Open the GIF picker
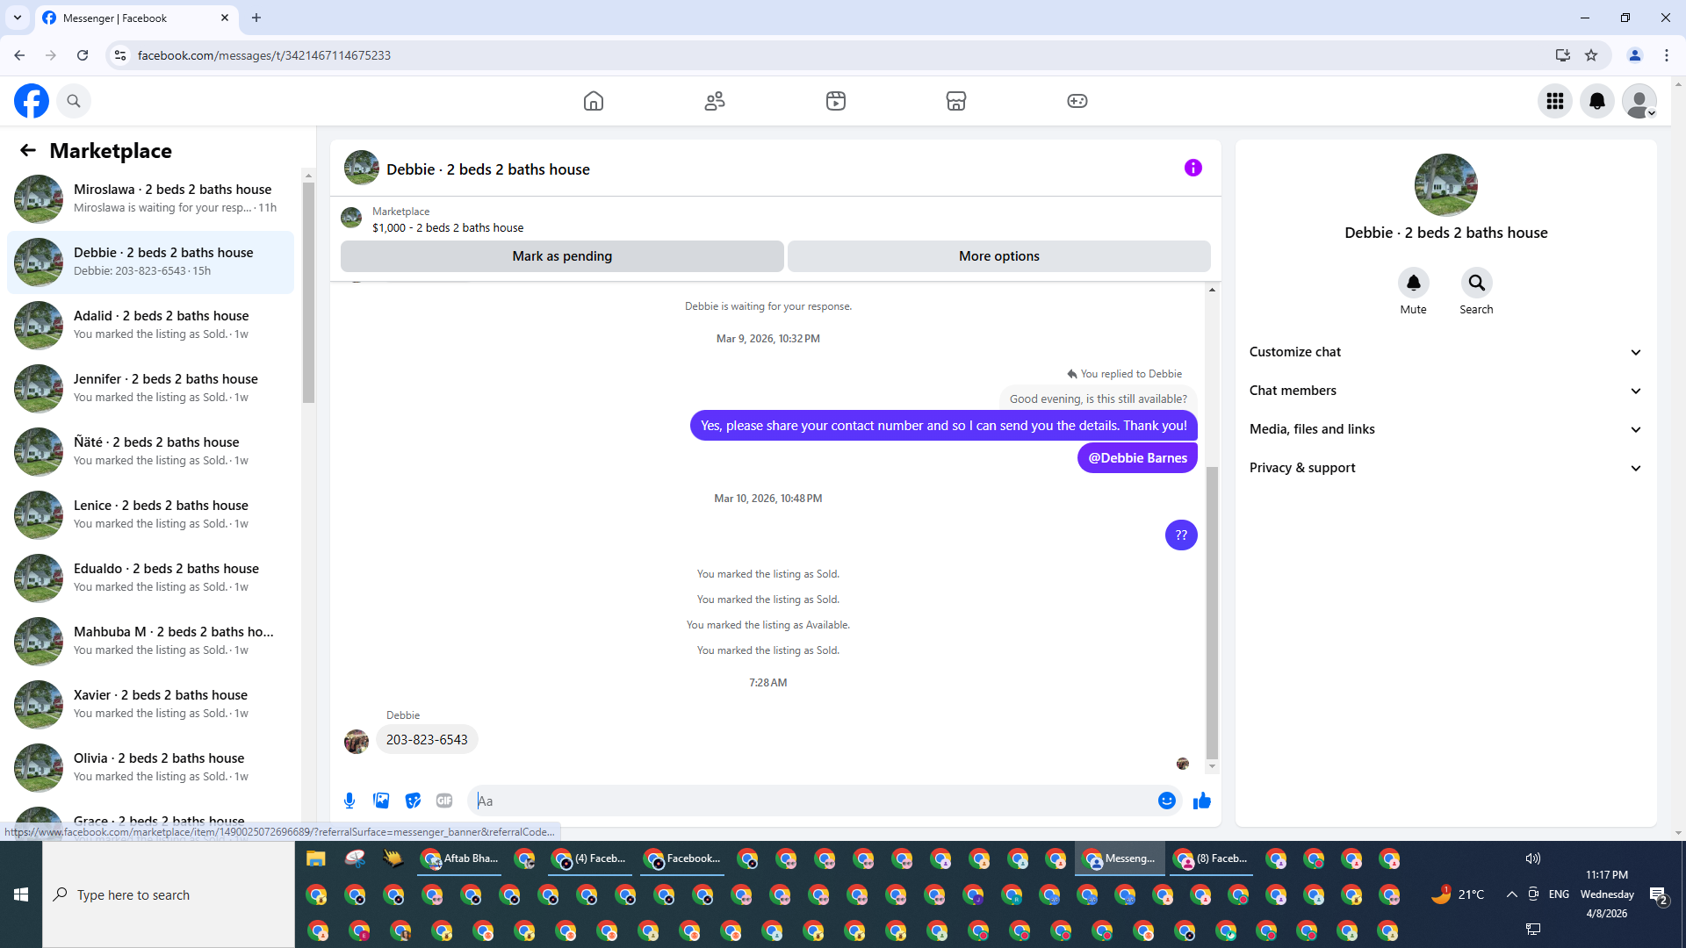Viewport: 1686px width, 948px height. click(444, 801)
